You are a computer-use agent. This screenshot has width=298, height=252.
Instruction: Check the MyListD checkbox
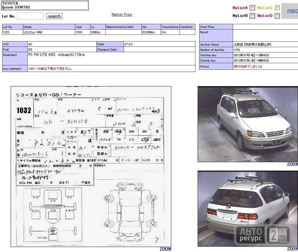pyautogui.click(x=277, y=16)
